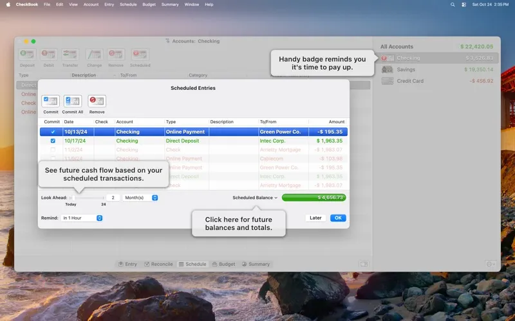The width and height of the screenshot is (515, 321).
Task: Open the Month(s) look-ahead unit dropdown
Action: [140, 198]
